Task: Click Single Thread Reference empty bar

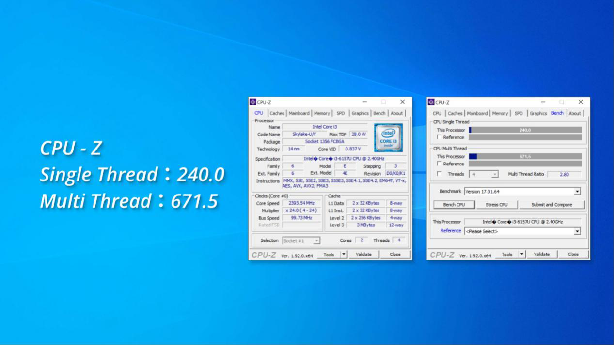Action: click(525, 137)
